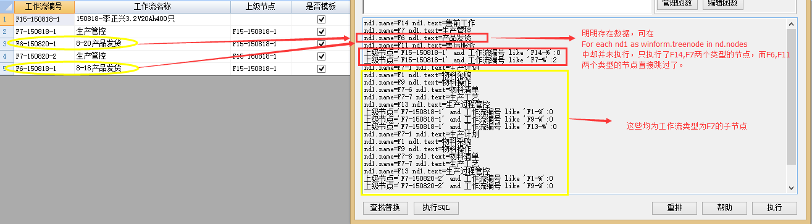Screen dimensions: 812x224
Task: Click the 上级节点 column header
Action: pyautogui.click(x=260, y=7)
